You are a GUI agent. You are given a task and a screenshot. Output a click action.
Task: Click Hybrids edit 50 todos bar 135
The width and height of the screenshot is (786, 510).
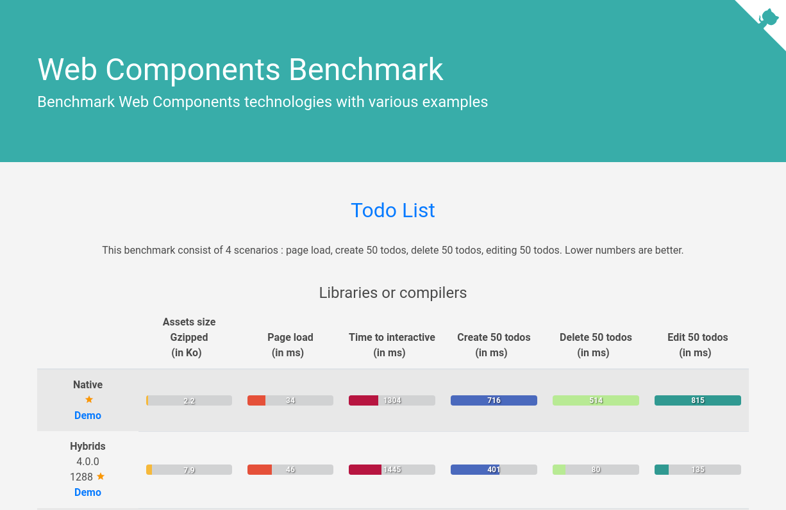point(698,470)
